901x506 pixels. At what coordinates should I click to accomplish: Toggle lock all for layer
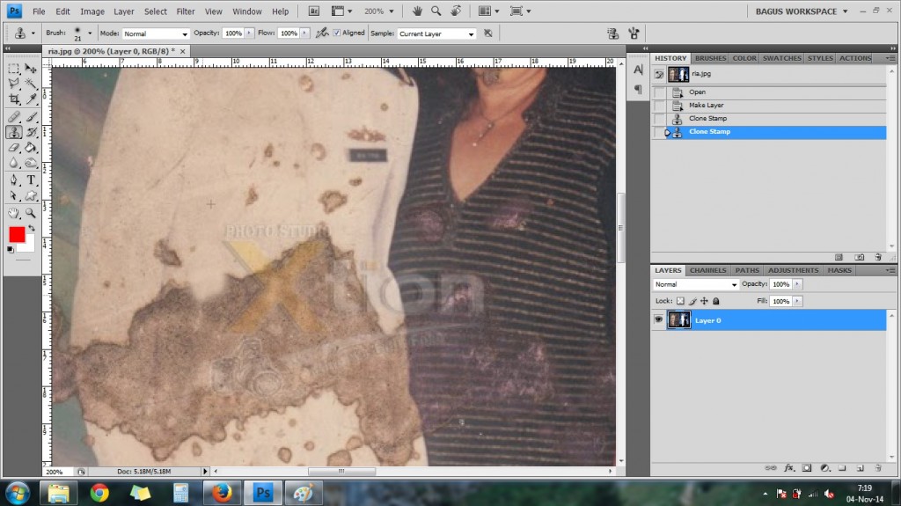[x=716, y=301]
